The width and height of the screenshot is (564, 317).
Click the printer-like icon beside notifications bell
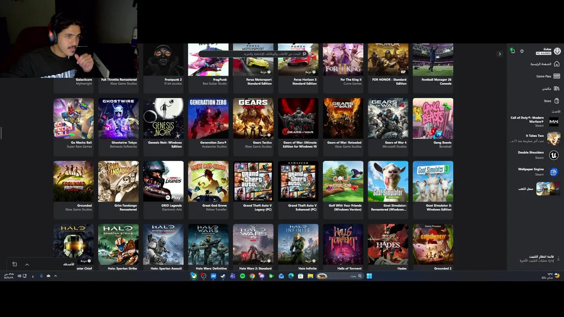click(x=522, y=51)
